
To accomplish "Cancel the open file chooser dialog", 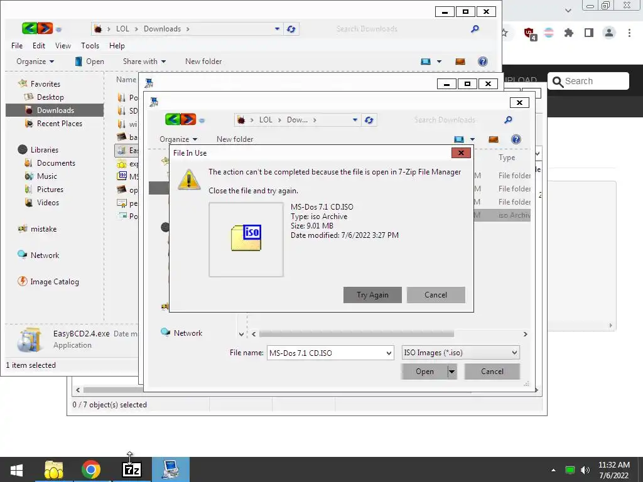I will coord(492,372).
